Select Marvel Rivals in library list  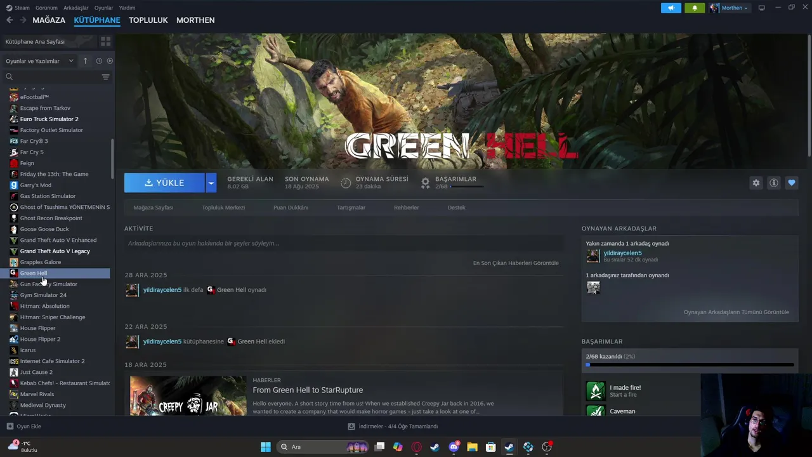click(x=37, y=394)
